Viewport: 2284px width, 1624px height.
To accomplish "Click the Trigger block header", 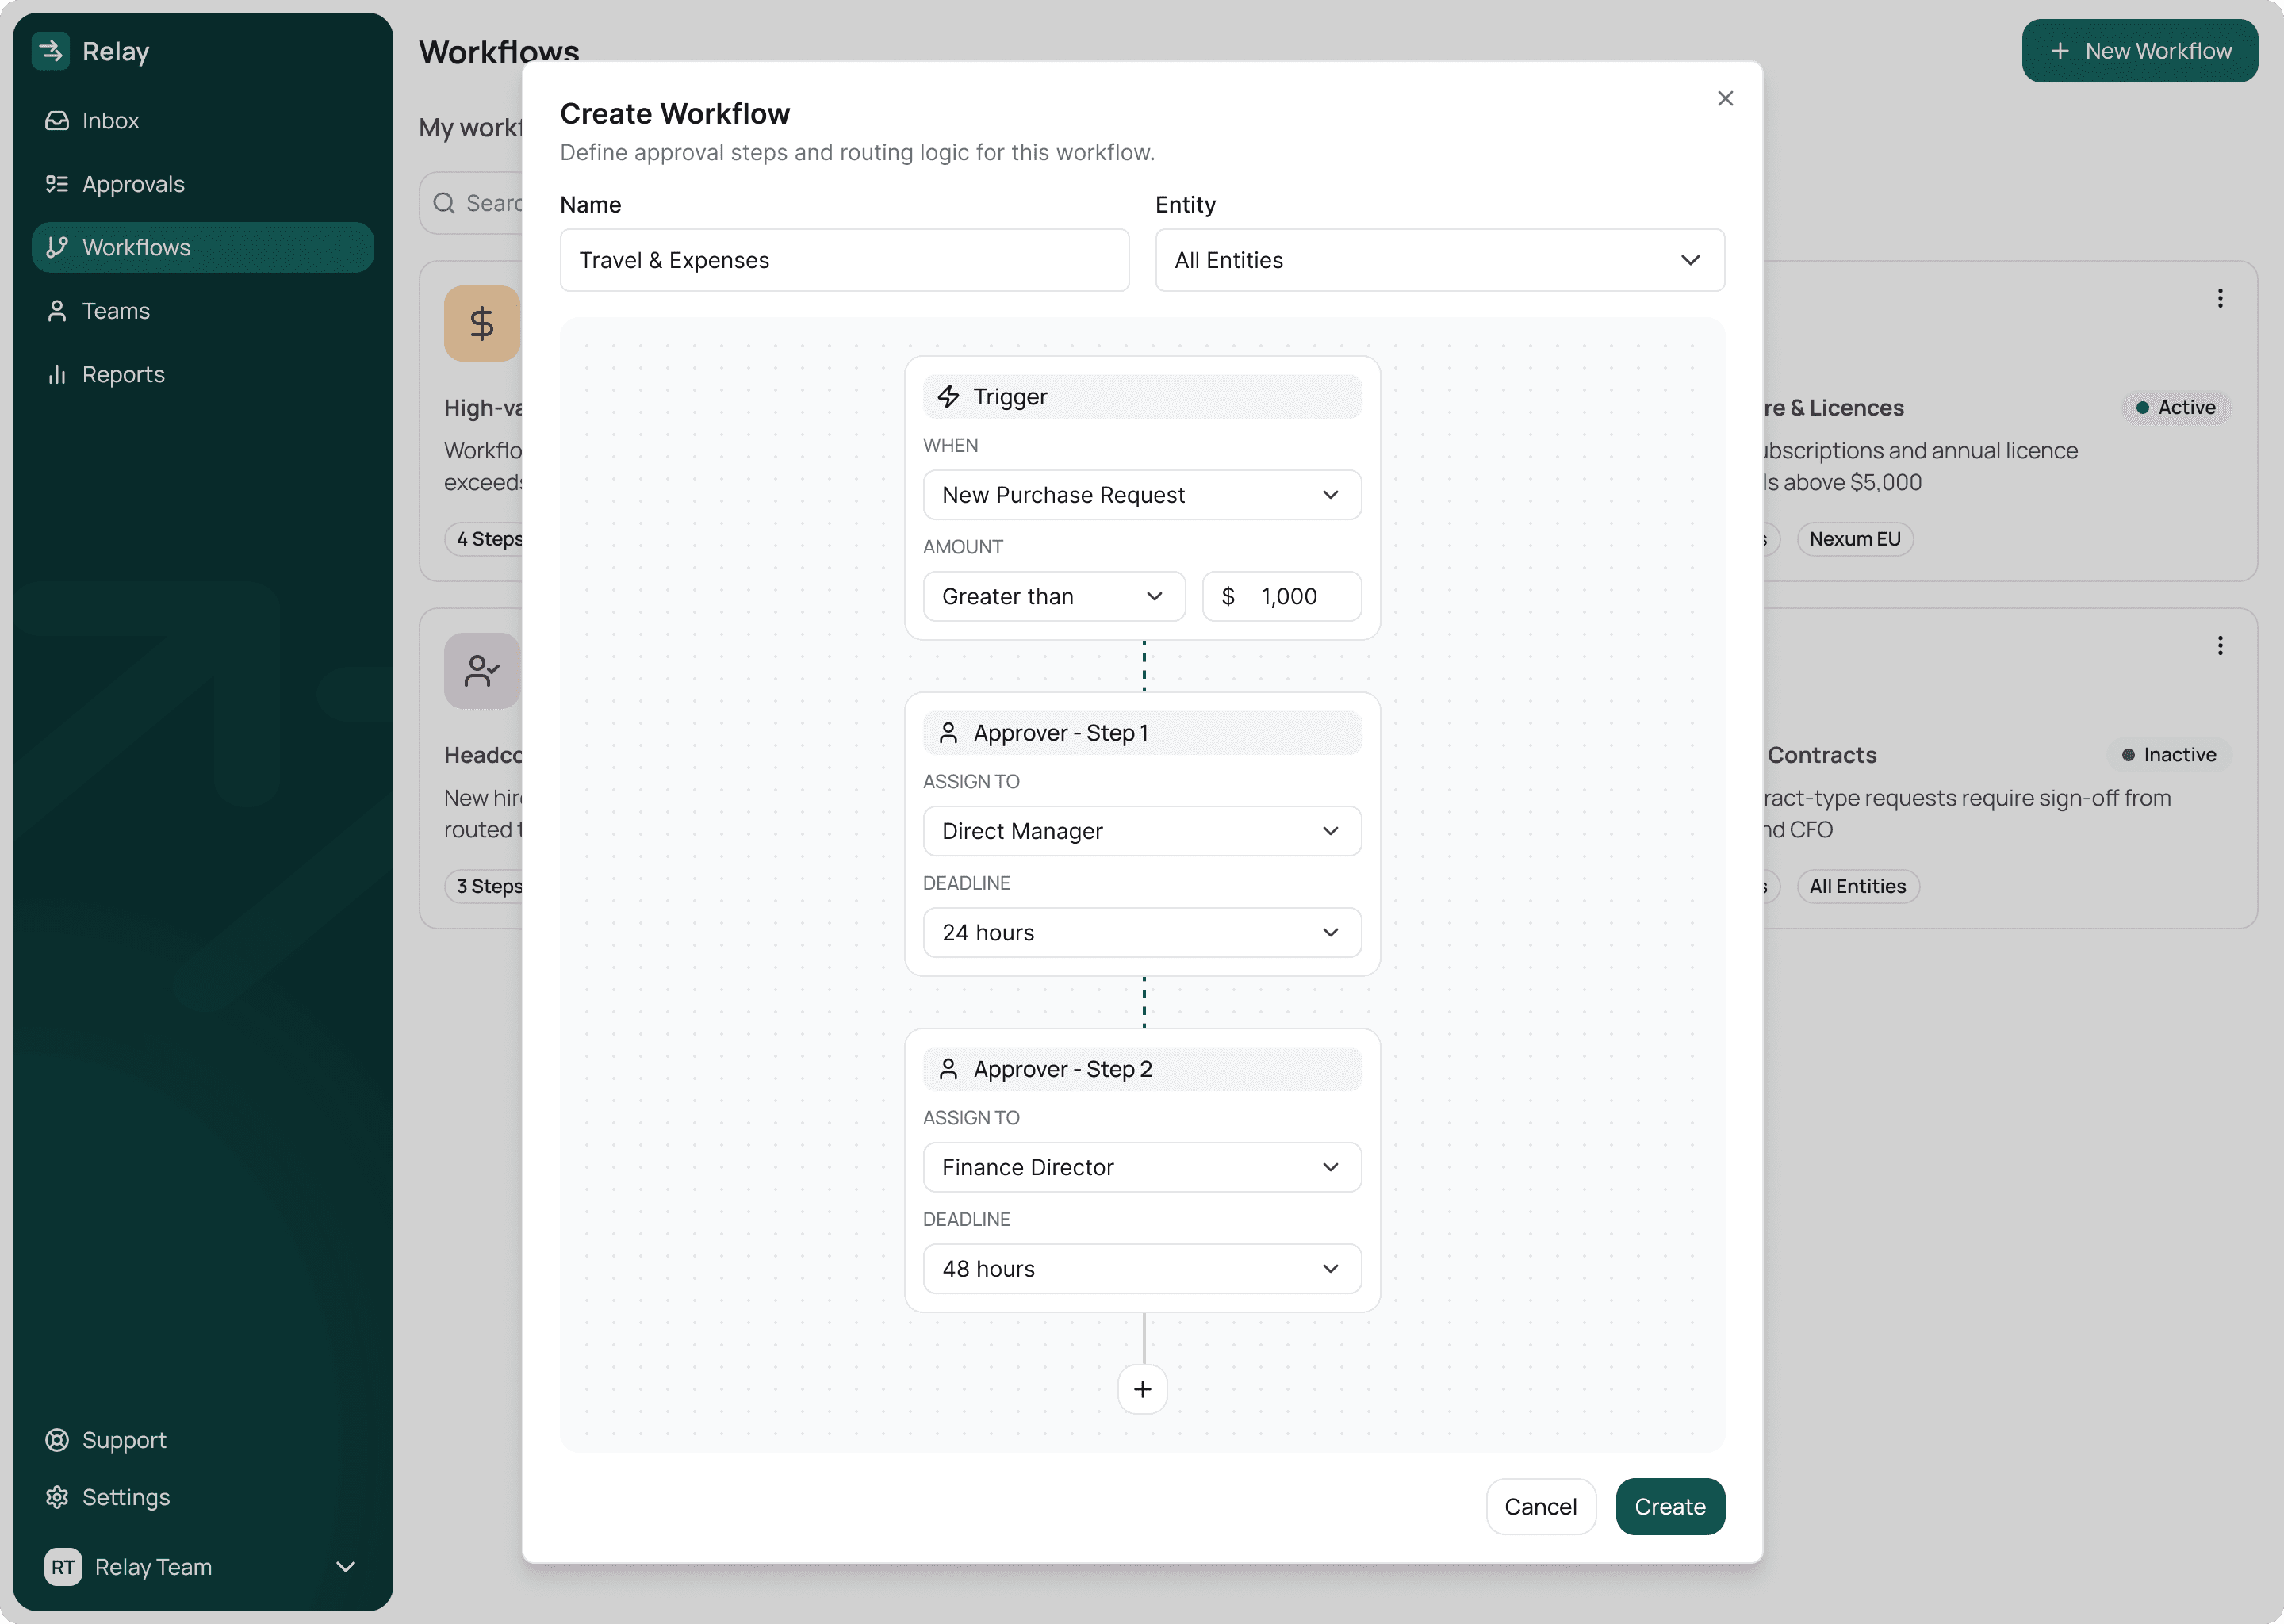I will pyautogui.click(x=1142, y=397).
